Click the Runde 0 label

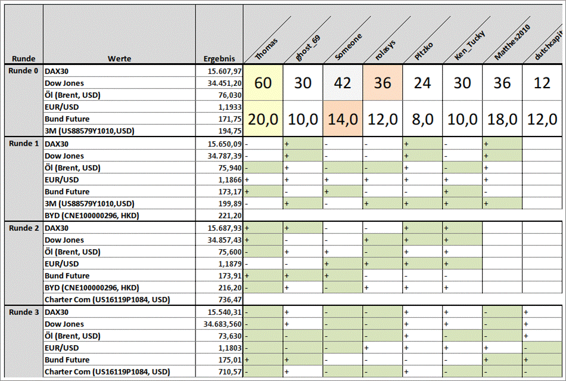click(x=23, y=71)
